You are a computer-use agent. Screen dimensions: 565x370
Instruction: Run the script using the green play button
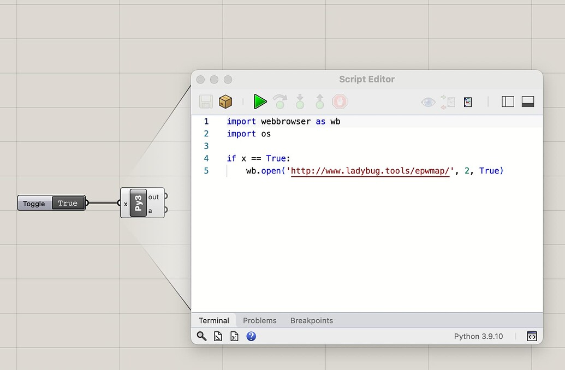(x=260, y=102)
